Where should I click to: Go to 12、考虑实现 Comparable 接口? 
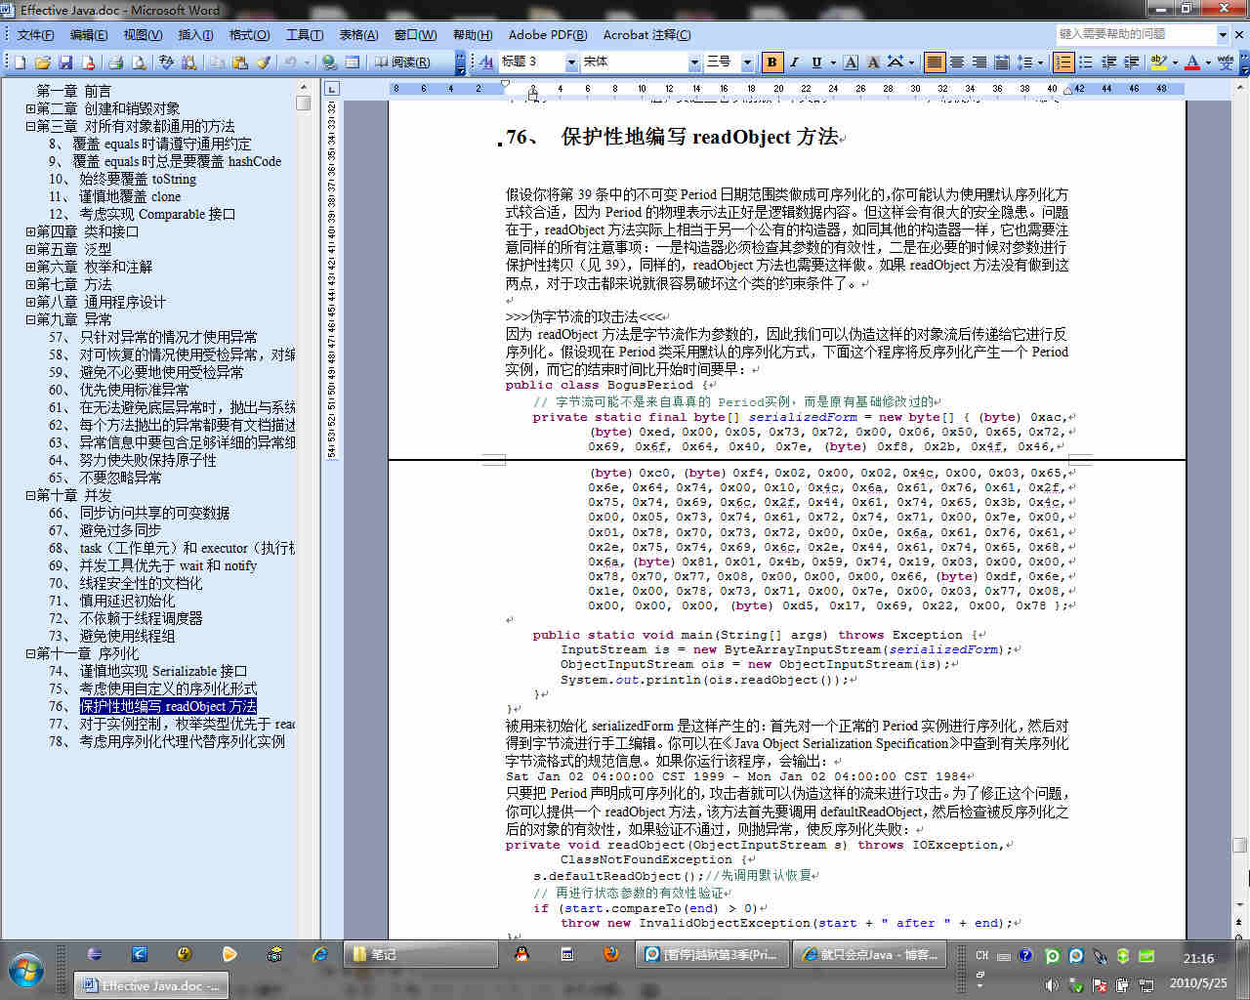pos(143,214)
